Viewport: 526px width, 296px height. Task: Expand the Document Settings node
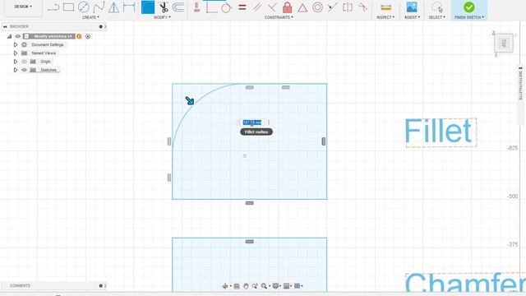(16, 44)
